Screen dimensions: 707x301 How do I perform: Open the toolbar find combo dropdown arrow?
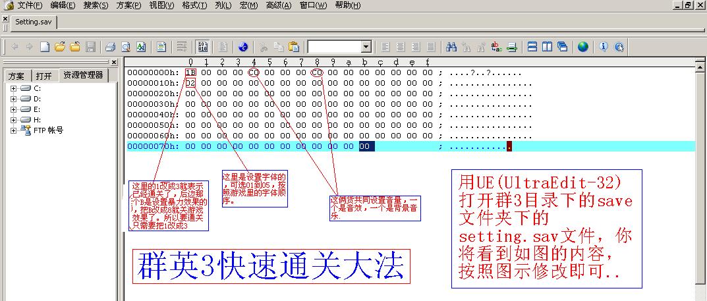[366, 47]
